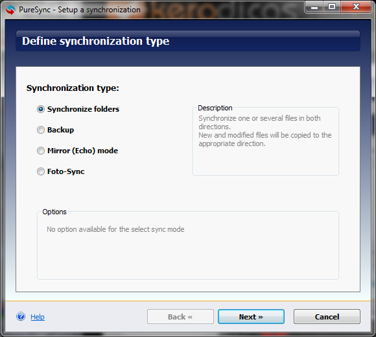Close the setup window with X
Image resolution: width=376 pixels, height=337 pixels.
coord(356,6)
